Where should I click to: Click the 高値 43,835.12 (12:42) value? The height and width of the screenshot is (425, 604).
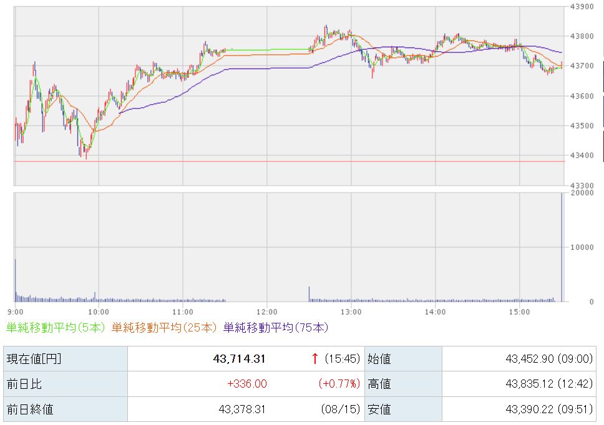pyautogui.click(x=549, y=384)
